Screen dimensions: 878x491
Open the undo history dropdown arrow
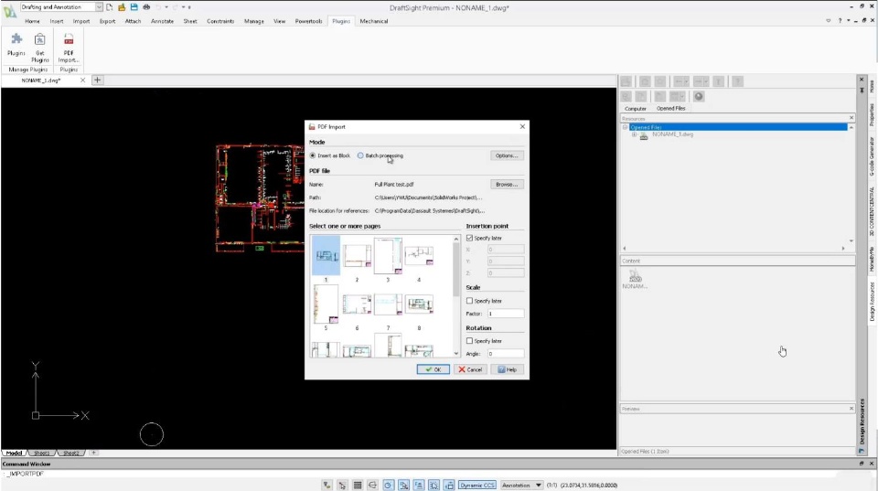pos(166,7)
